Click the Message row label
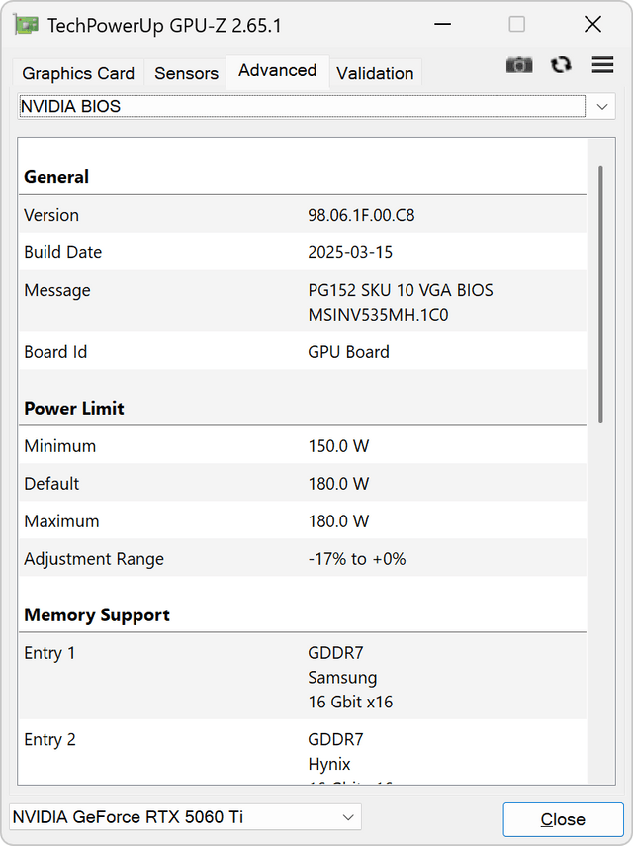 (57, 290)
